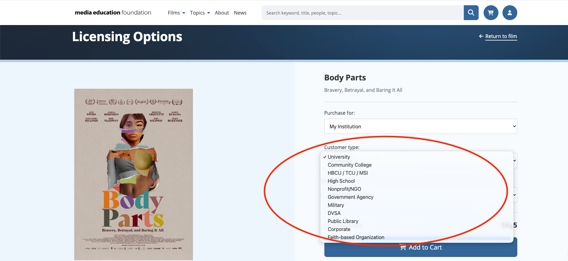This screenshot has height=261, width=568.
Task: Open the News page
Action: pyautogui.click(x=240, y=13)
